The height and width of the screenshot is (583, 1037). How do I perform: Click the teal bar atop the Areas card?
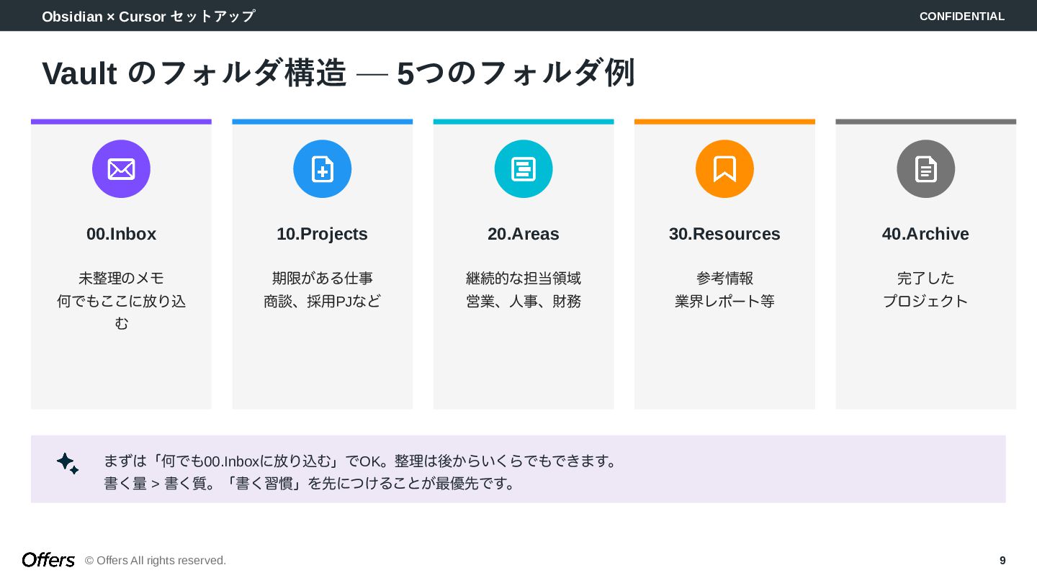click(524, 122)
